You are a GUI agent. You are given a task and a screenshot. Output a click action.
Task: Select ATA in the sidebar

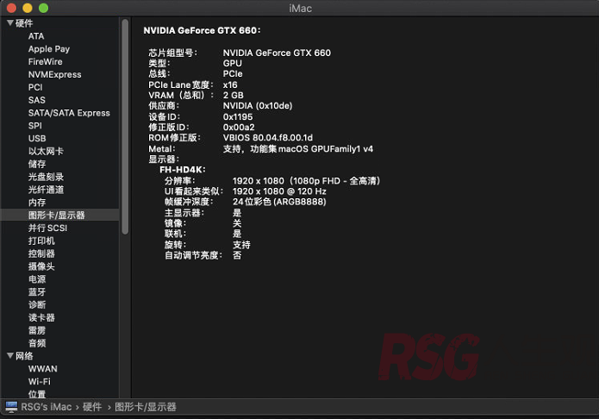pyautogui.click(x=36, y=36)
